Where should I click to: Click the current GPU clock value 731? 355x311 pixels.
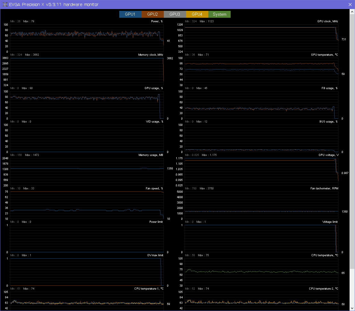point(344,39)
